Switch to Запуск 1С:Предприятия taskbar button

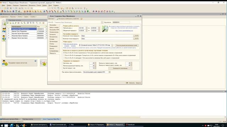tap(96, 125)
